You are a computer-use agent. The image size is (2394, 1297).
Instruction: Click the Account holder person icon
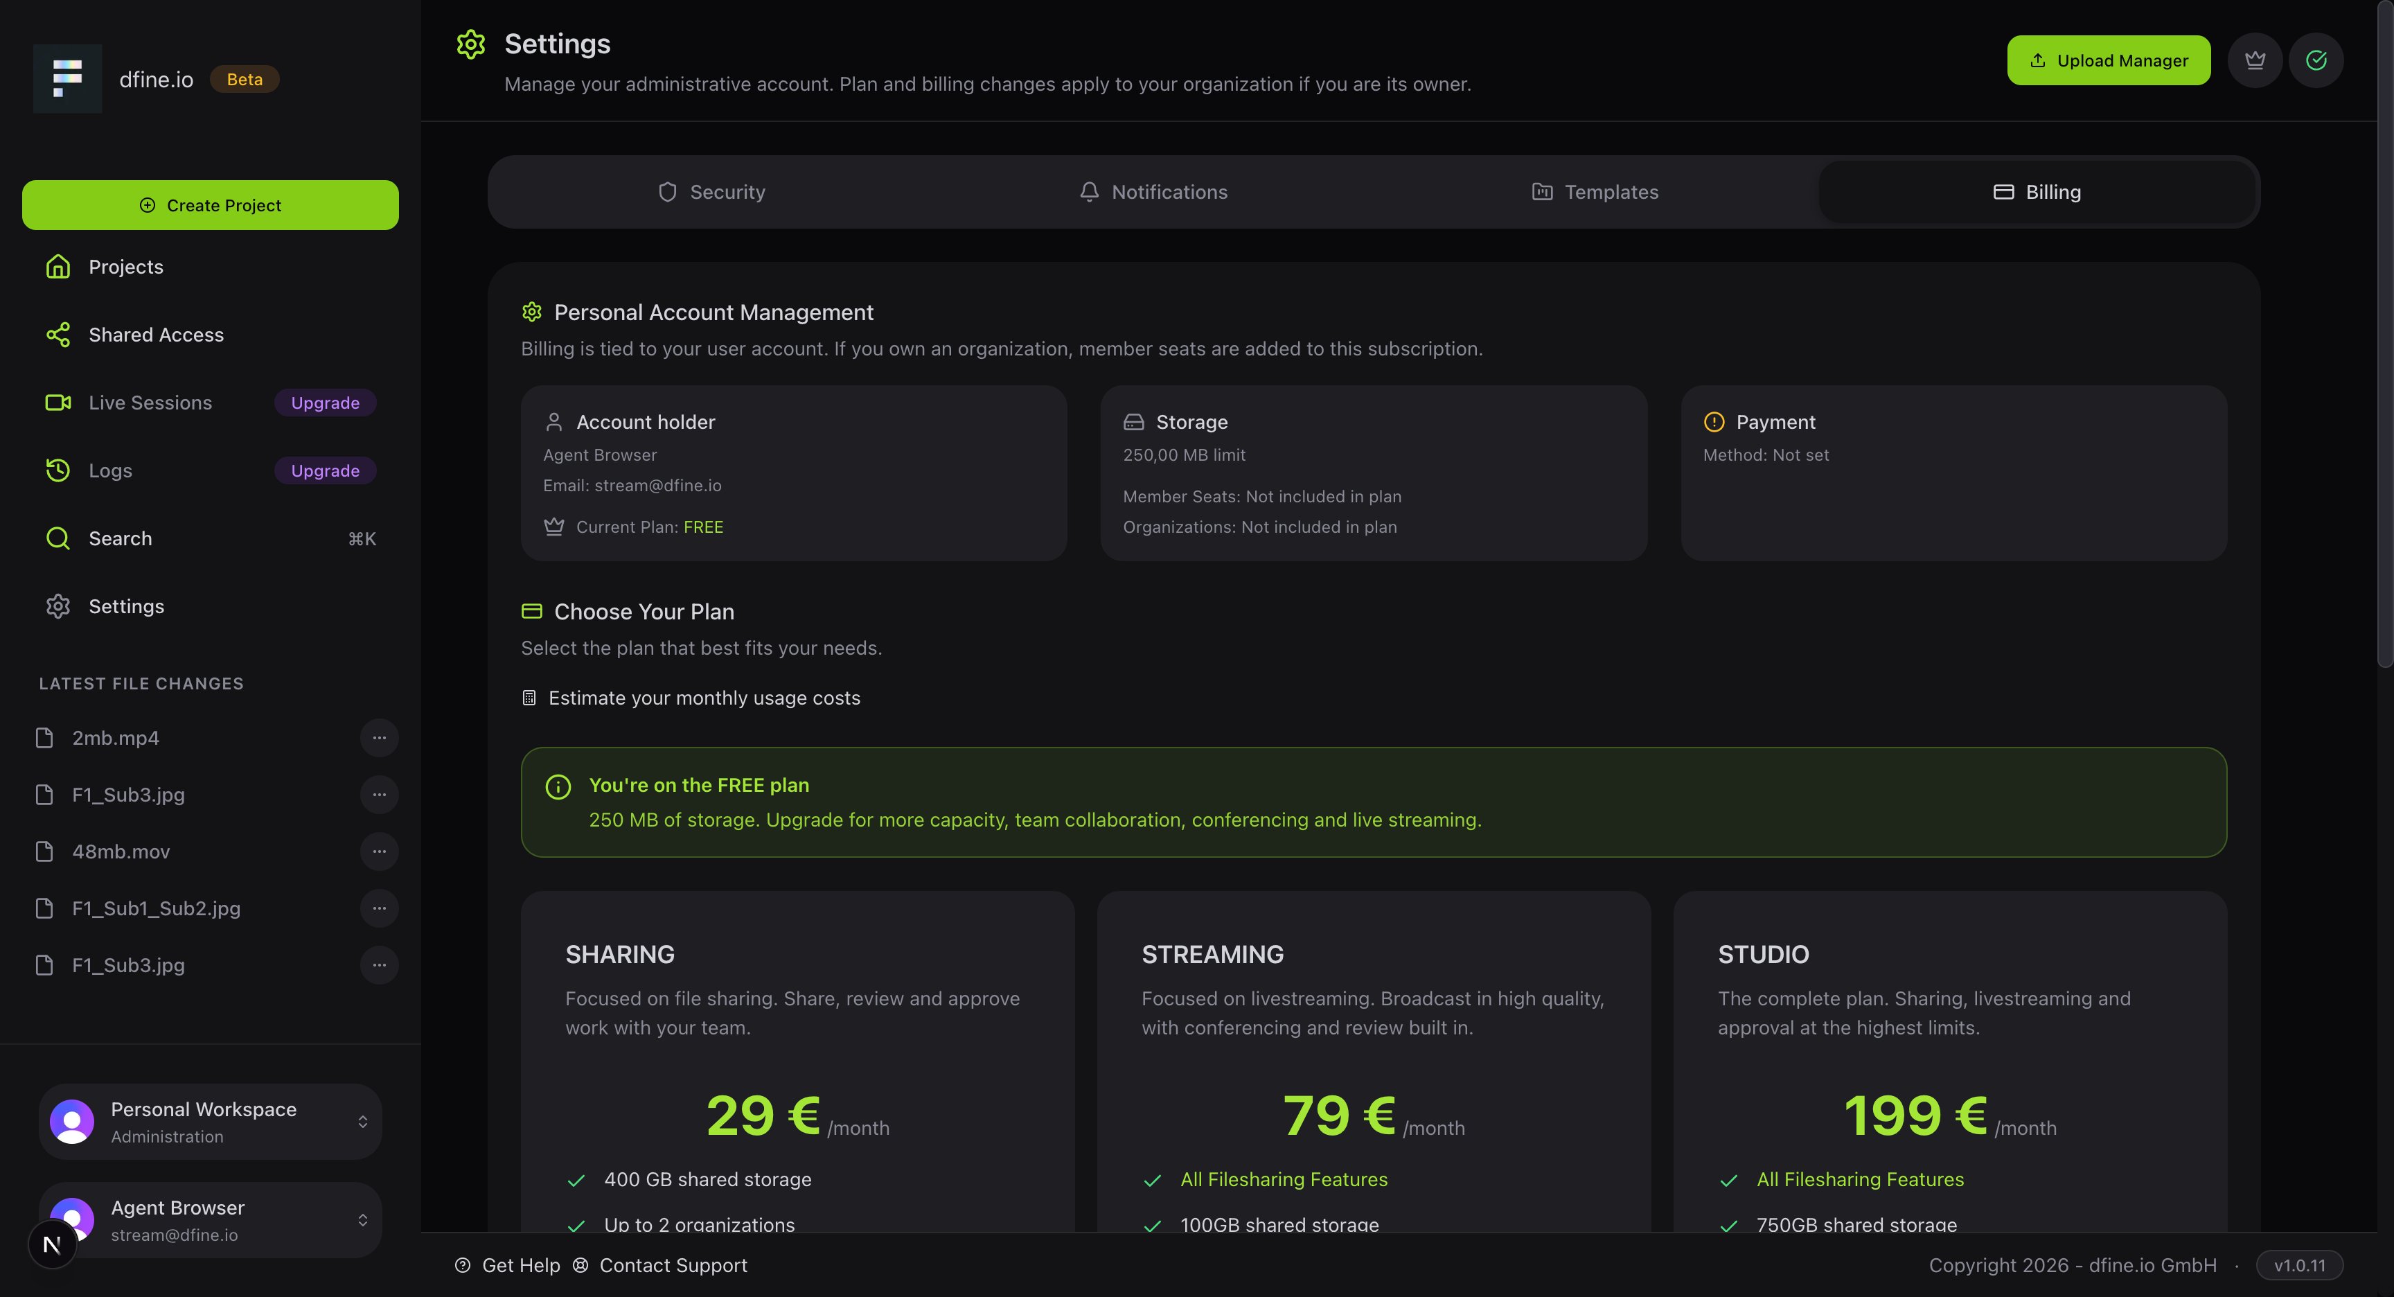[554, 422]
